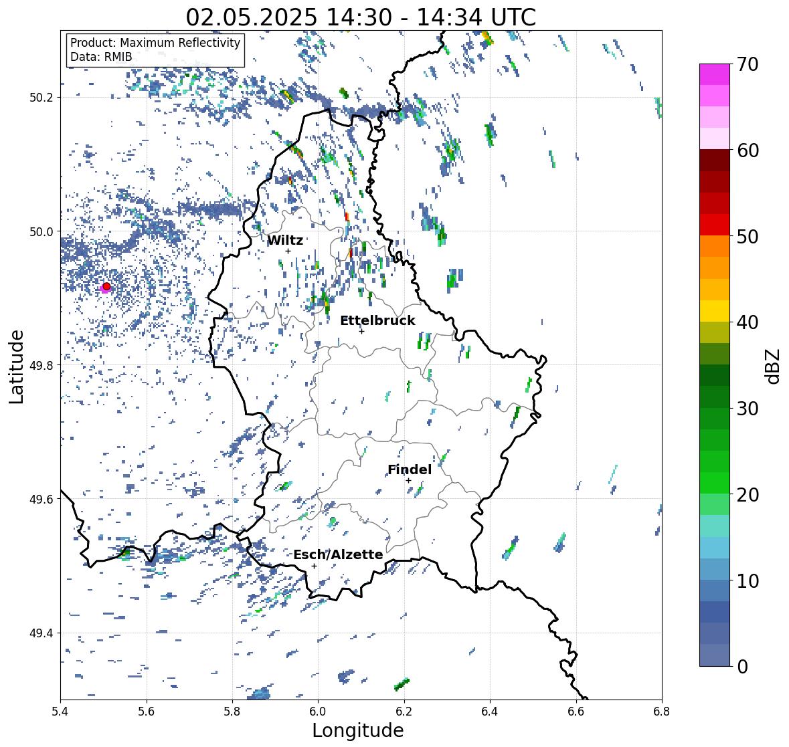Click the Longitude axis label
The height and width of the screenshot is (747, 789).
[x=358, y=730]
